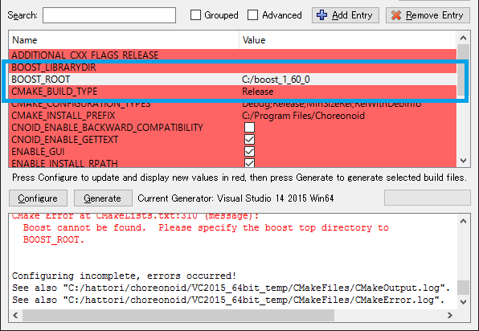This screenshot has width=479, height=331.
Task: Edit the C:/Program Files/Choreonoid value
Action: pyautogui.click(x=303, y=116)
